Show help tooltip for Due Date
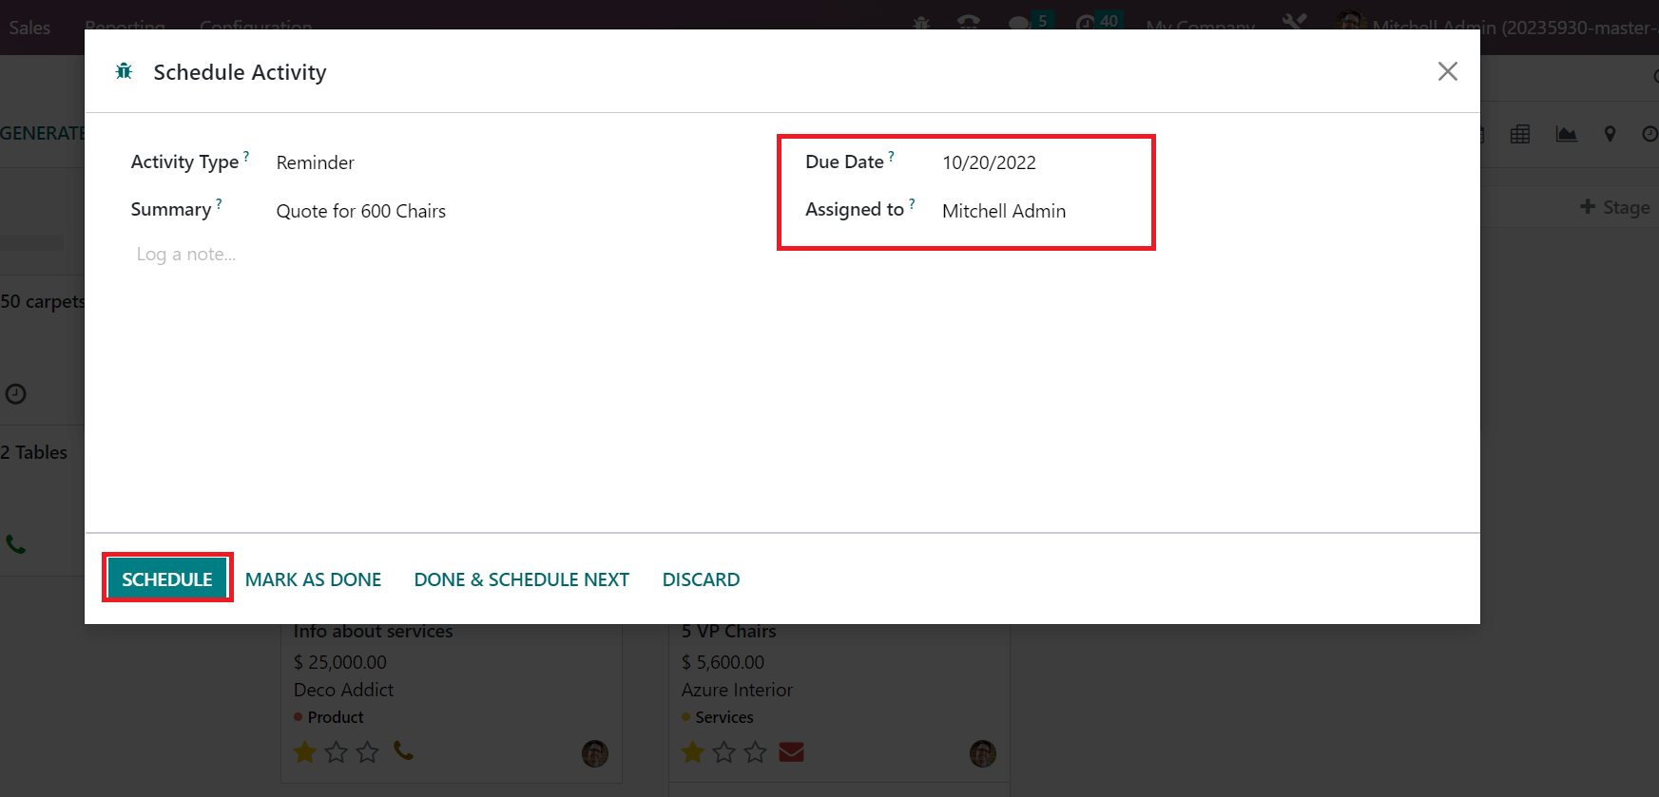Screen dimensions: 1659x797 pyautogui.click(x=891, y=156)
